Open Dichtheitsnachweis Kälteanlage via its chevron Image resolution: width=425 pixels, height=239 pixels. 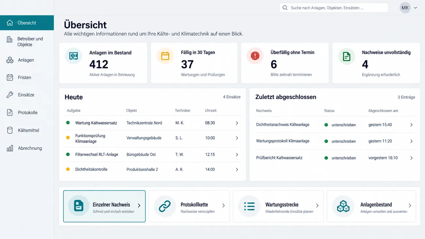click(411, 125)
